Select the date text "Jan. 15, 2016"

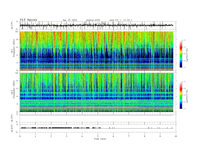coord(69,20)
